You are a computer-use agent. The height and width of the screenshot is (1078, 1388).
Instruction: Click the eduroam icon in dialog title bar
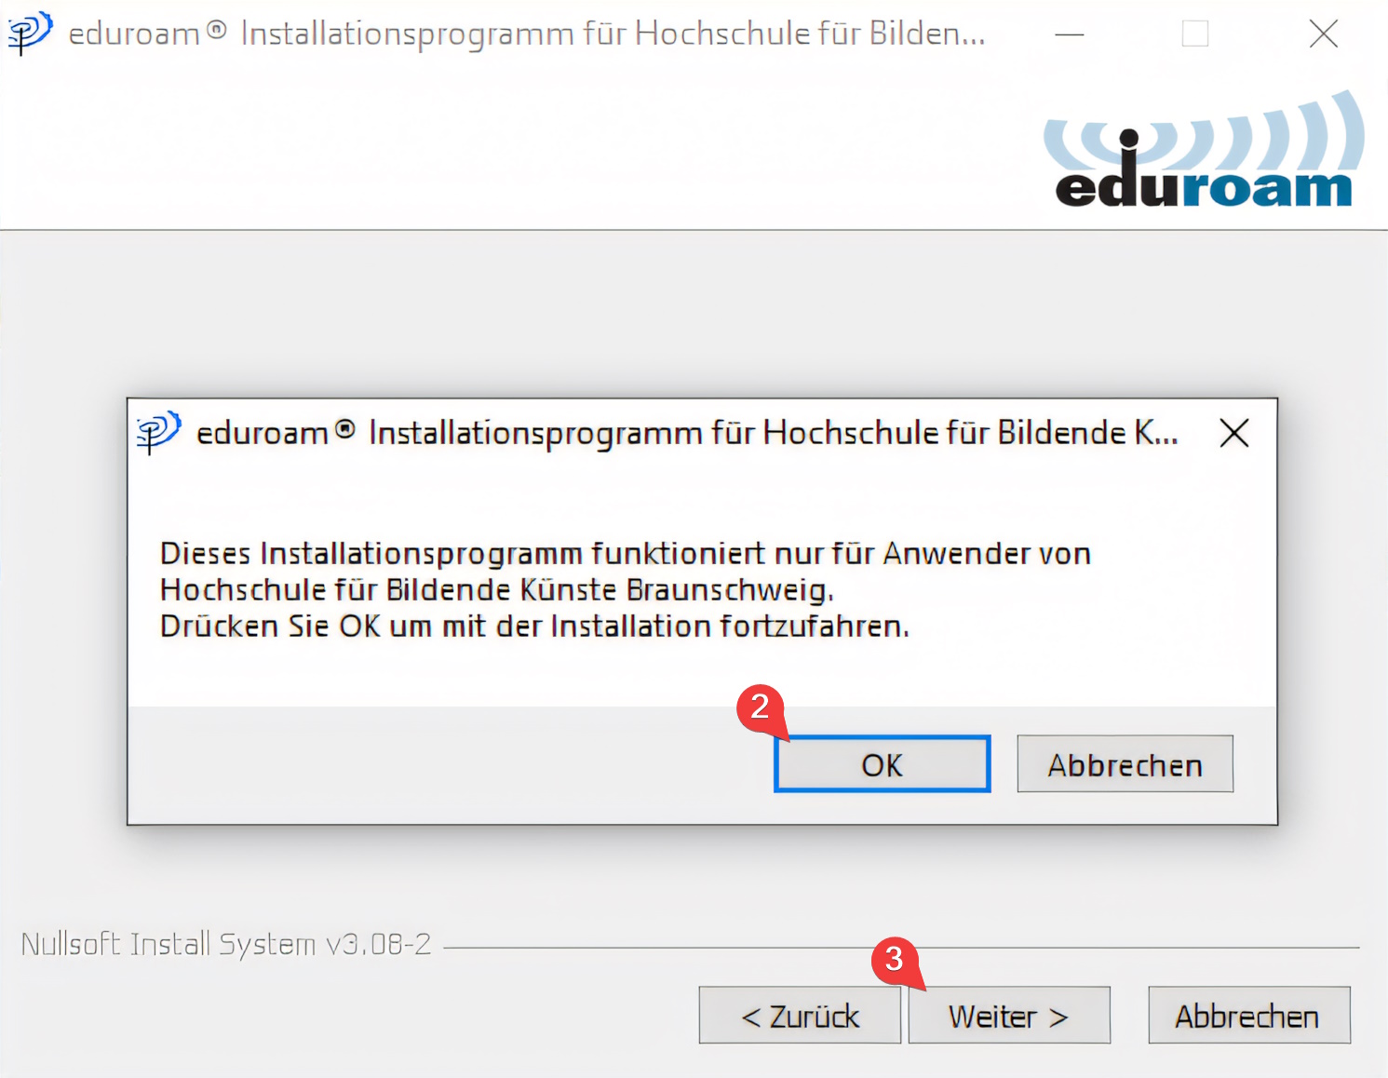[158, 433]
